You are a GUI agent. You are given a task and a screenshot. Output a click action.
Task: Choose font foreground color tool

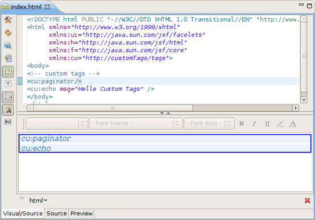(x=293, y=123)
